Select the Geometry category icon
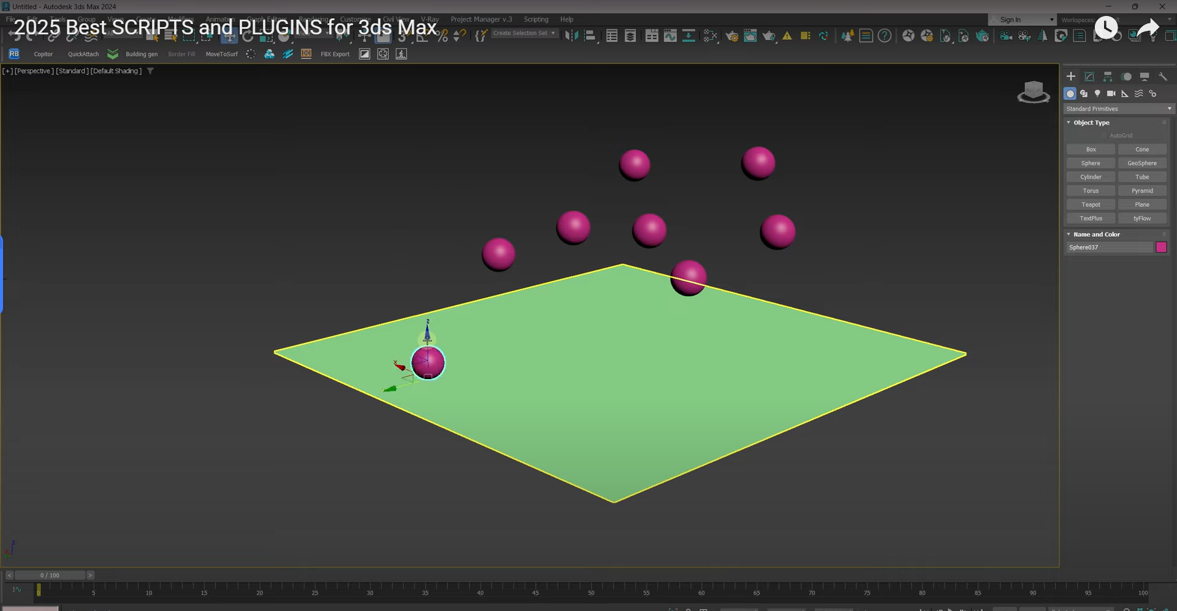The height and width of the screenshot is (611, 1177). point(1070,94)
